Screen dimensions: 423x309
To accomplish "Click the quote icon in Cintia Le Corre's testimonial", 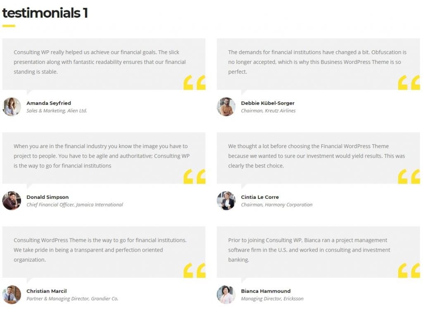I will coord(409,177).
